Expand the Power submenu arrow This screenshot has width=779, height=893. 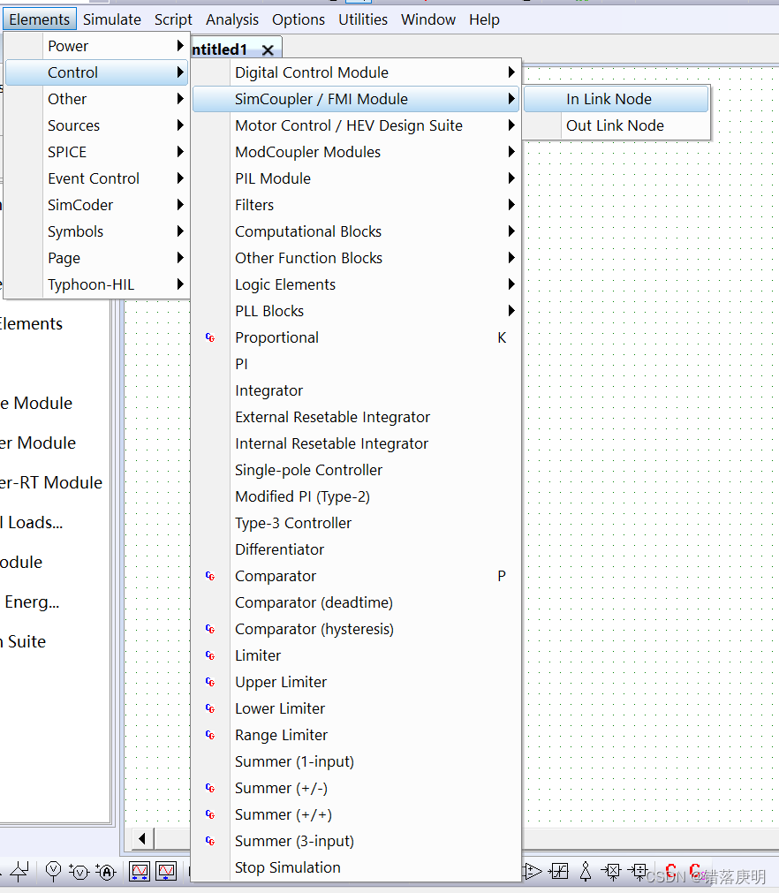pyautogui.click(x=180, y=46)
